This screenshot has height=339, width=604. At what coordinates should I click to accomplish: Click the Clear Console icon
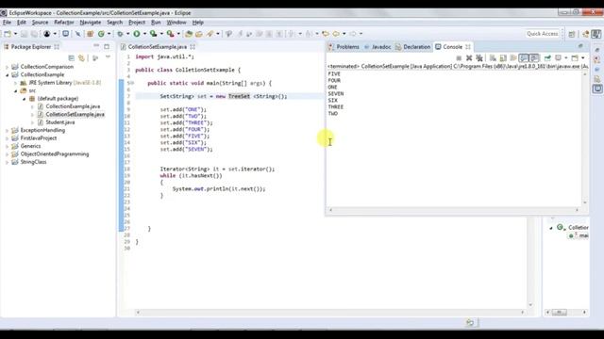tap(493, 58)
